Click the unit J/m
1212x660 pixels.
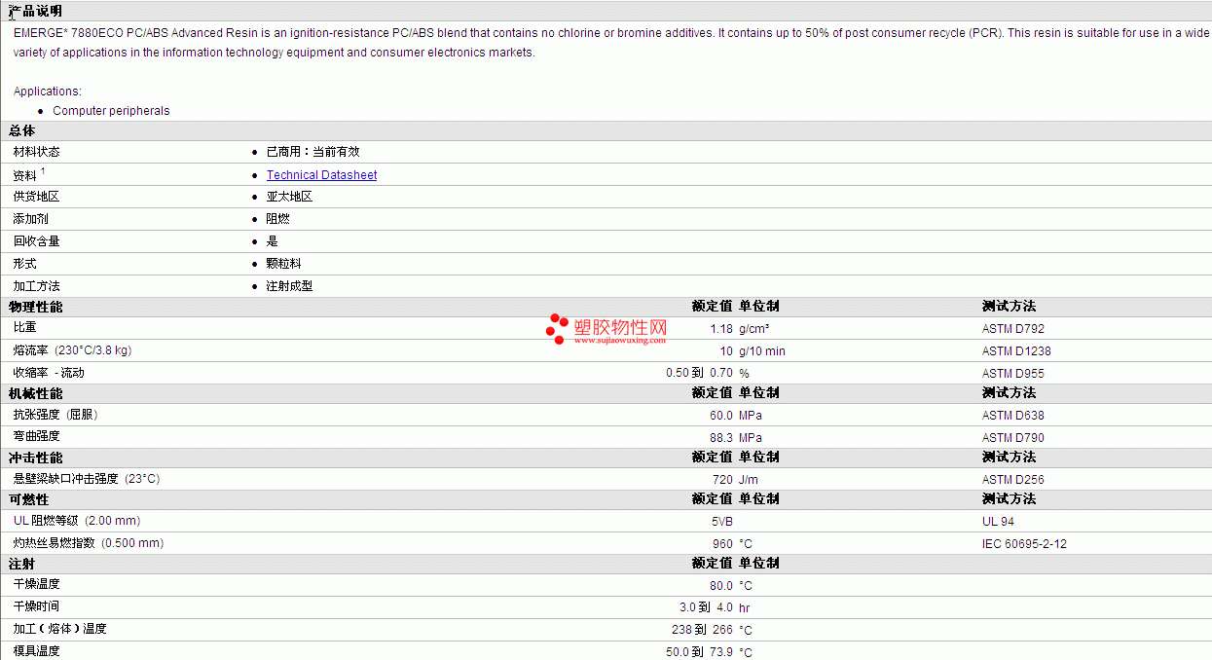coord(751,480)
